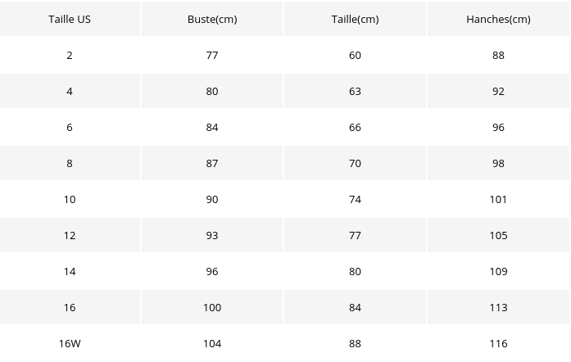
Task: Click bust value 77
Action: coord(212,56)
